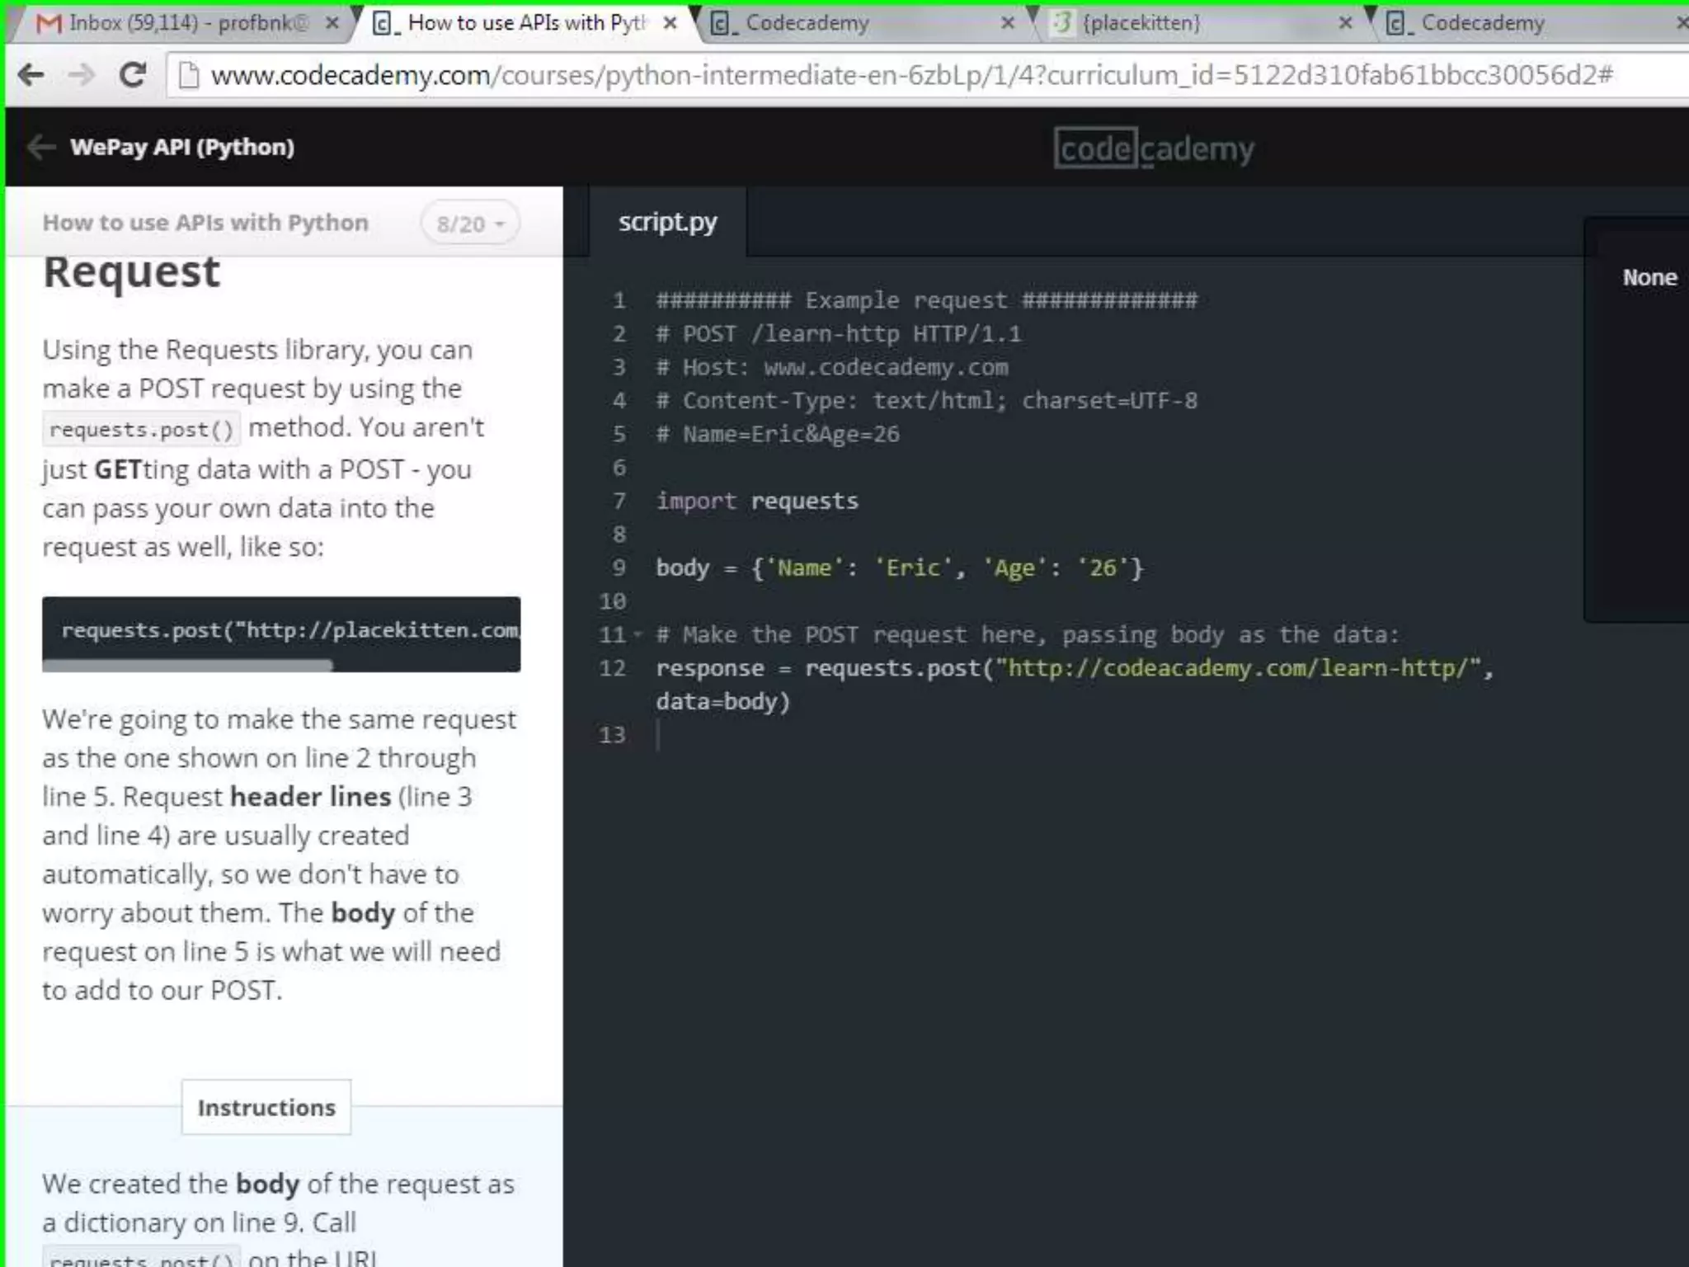Switch to the last Codecademy tab on the right
This screenshot has height=1267, width=1689.
[x=1534, y=23]
